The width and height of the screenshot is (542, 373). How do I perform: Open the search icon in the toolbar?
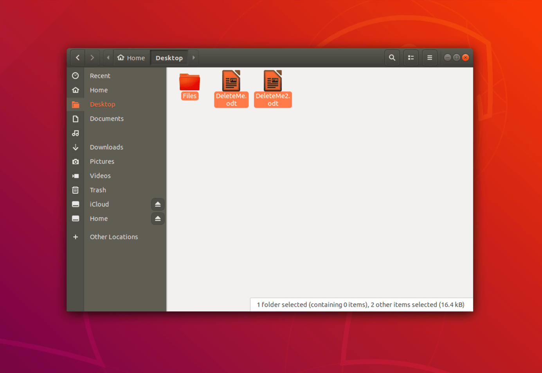(392, 57)
